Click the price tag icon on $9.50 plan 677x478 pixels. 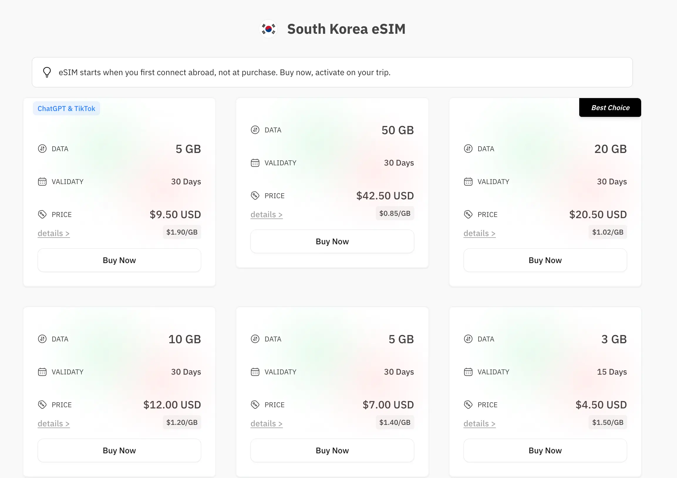(x=42, y=214)
